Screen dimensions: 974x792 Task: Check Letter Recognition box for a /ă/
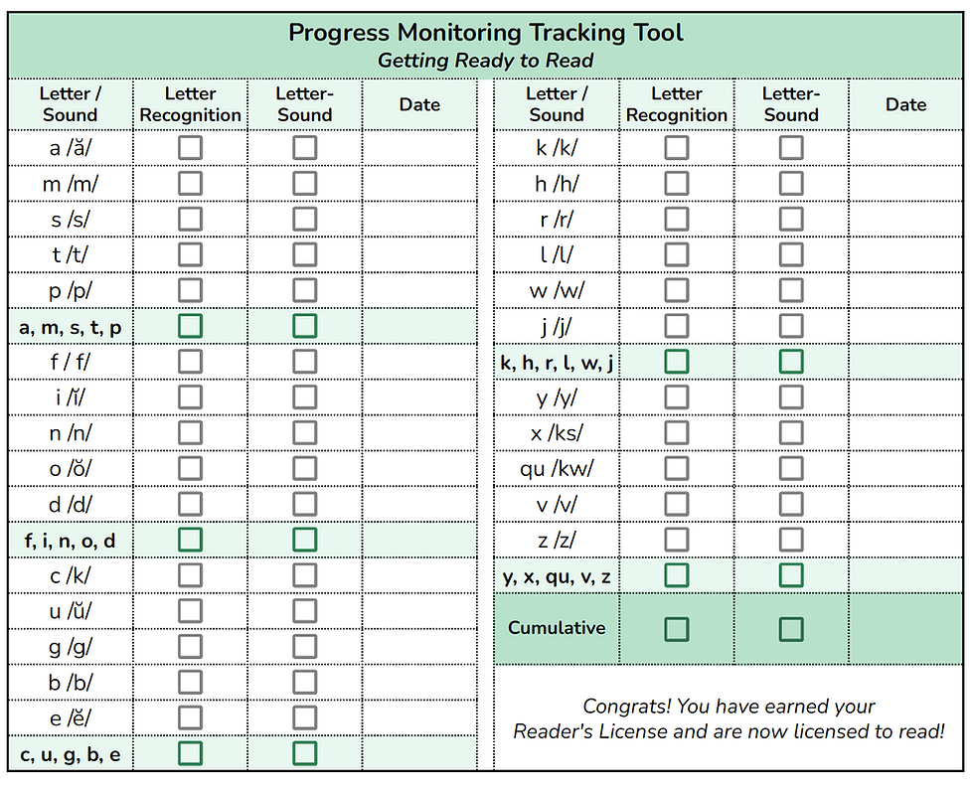(190, 148)
